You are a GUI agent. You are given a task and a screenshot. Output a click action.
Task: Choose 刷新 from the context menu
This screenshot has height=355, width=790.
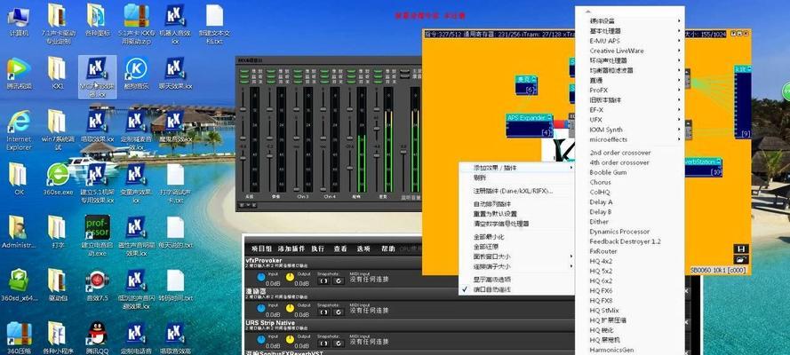tap(516, 177)
